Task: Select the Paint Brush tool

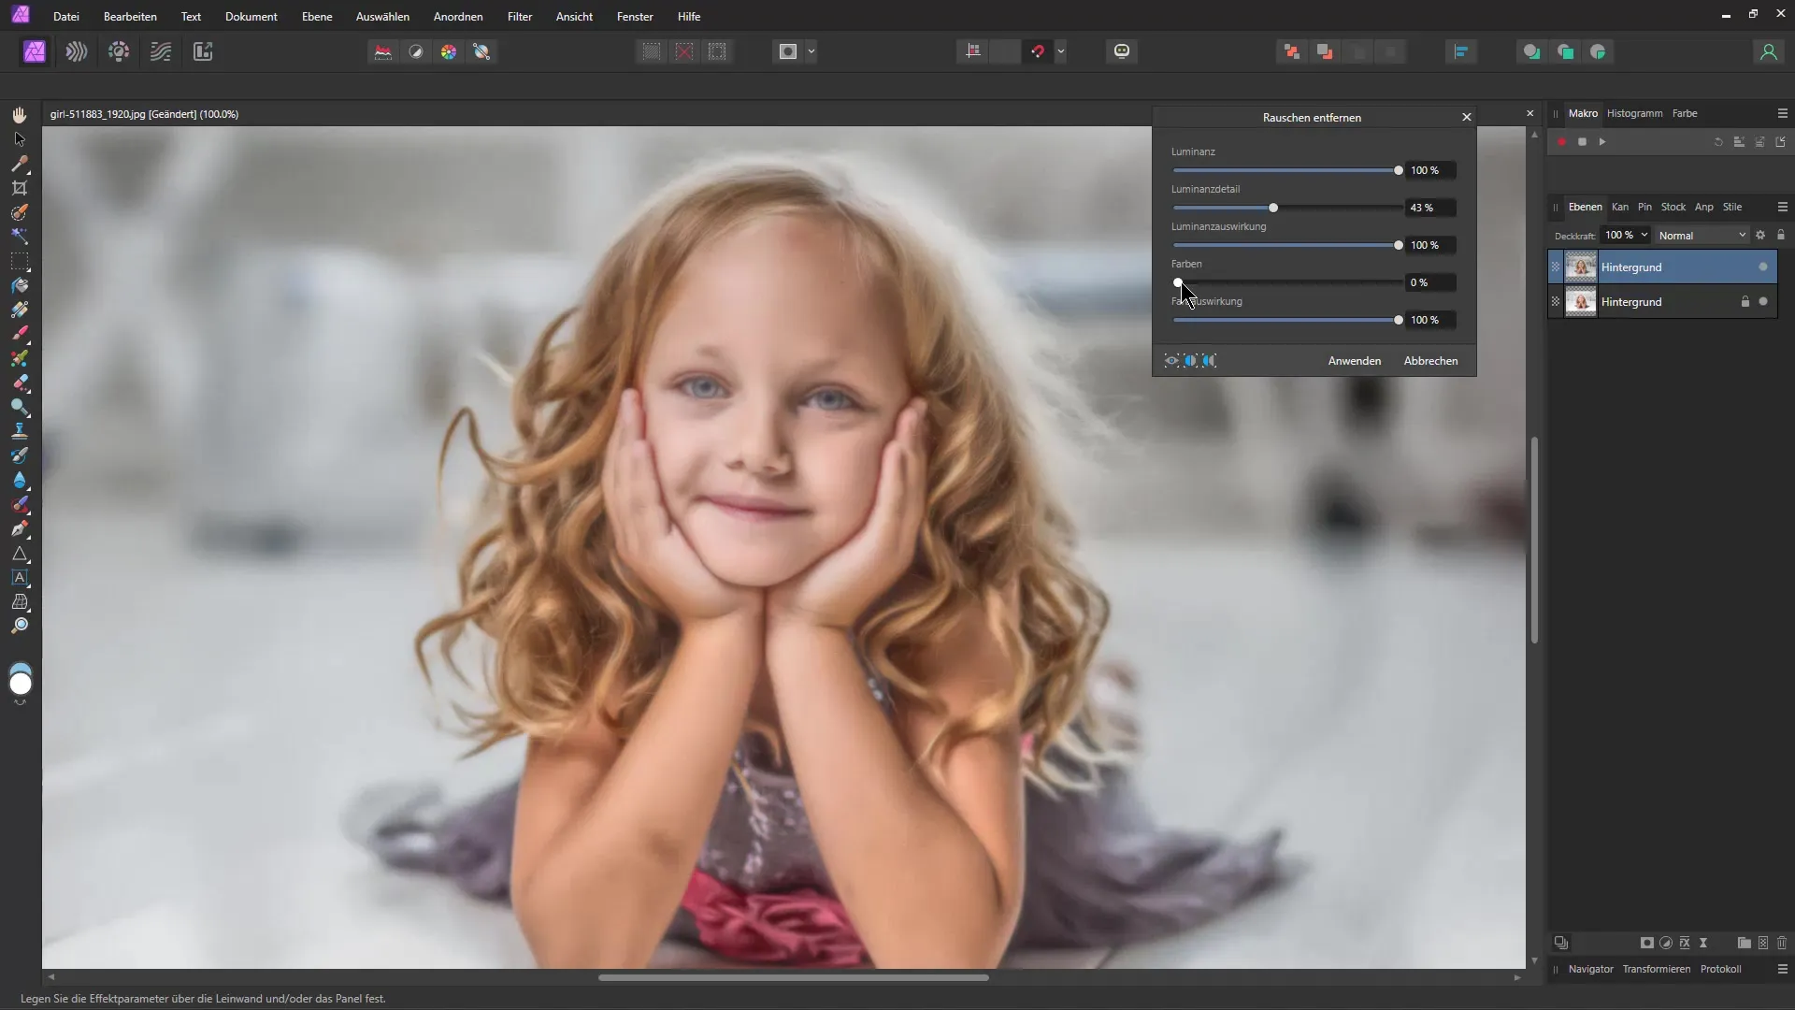Action: click(x=20, y=334)
